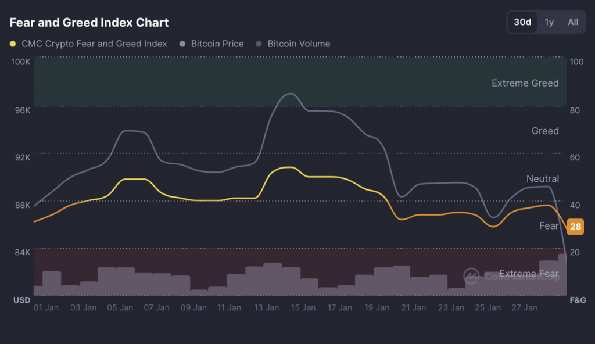Click the gray dot beside Bitcoin Price
The image size is (595, 344).
click(183, 44)
